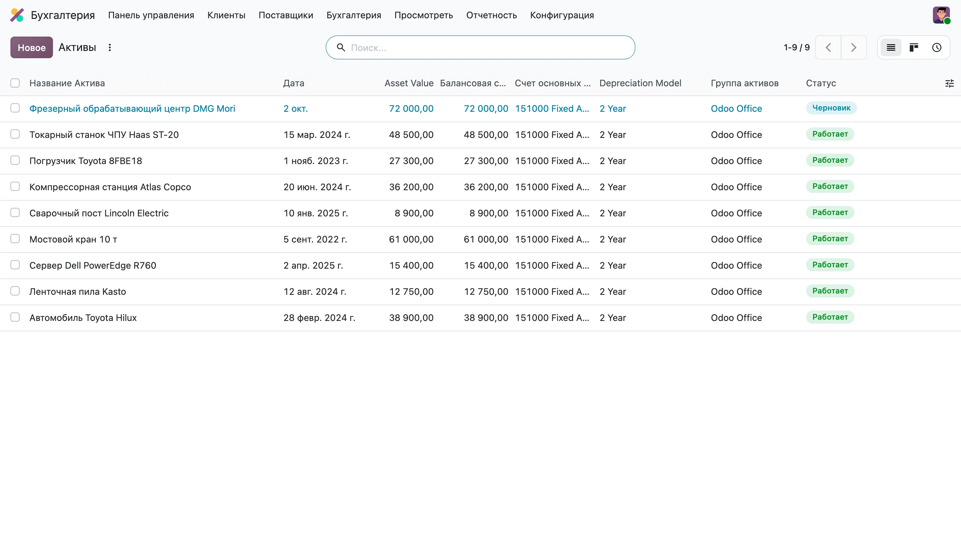This screenshot has height=536, width=961.
Task: Click the Новое button
Action: point(32,47)
